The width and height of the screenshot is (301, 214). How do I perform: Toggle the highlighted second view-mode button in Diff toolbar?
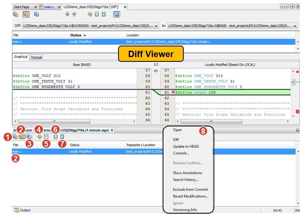pos(26,14)
